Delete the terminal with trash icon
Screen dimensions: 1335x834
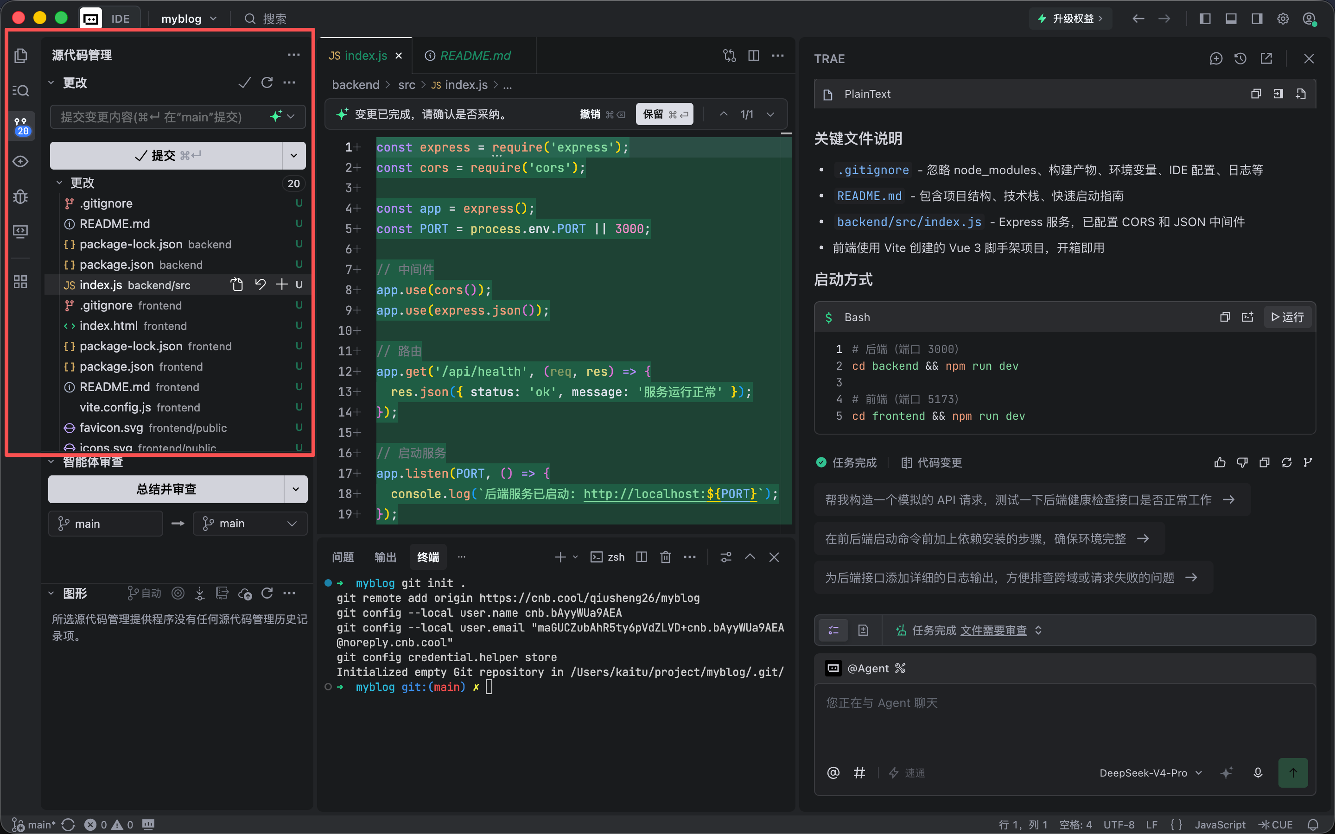(666, 557)
